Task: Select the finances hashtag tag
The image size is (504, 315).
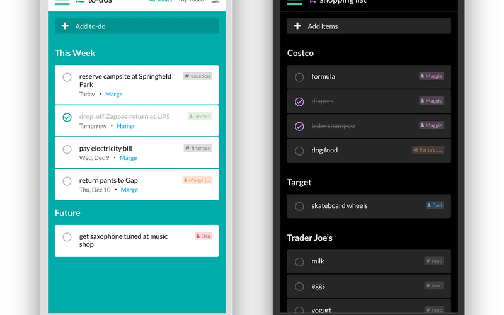Action: (x=198, y=148)
